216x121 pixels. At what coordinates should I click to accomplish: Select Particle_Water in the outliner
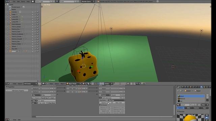pos(16,44)
